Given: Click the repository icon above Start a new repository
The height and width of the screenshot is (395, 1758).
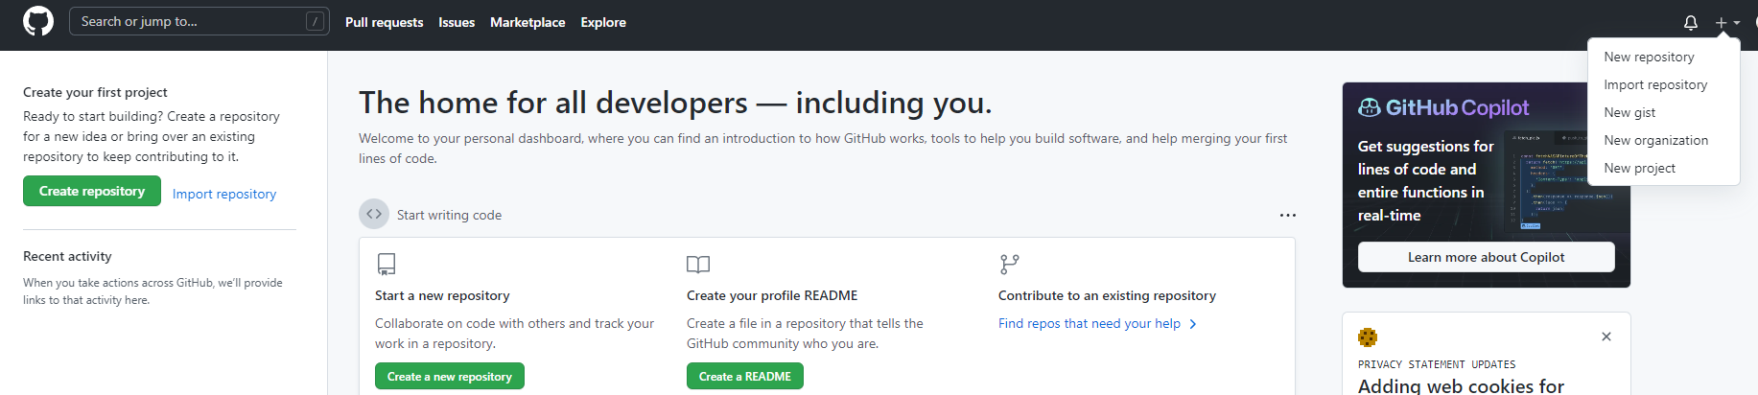Looking at the screenshot, I should click(387, 264).
